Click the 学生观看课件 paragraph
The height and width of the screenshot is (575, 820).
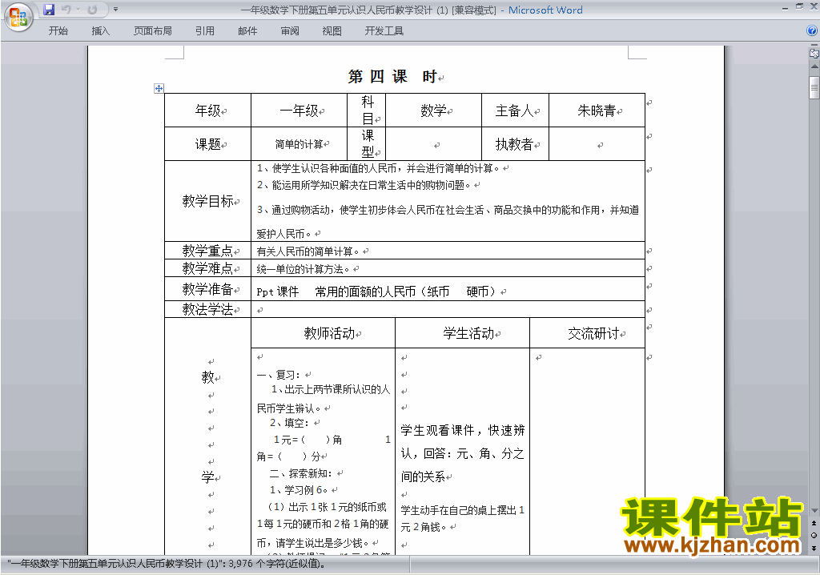[x=463, y=453]
